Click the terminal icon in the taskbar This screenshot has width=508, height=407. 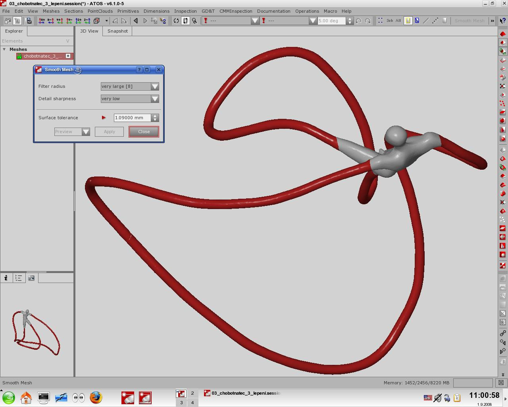tap(43, 397)
